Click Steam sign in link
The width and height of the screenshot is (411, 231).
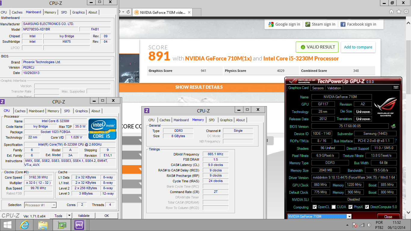point(320,24)
